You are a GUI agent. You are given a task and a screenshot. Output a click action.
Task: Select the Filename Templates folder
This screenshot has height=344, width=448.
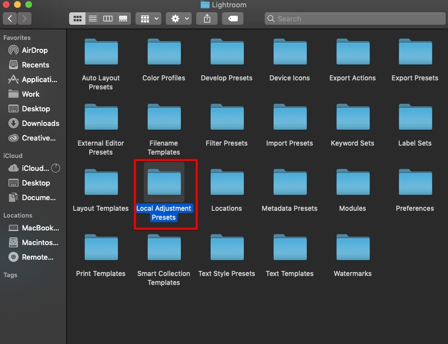[164, 117]
